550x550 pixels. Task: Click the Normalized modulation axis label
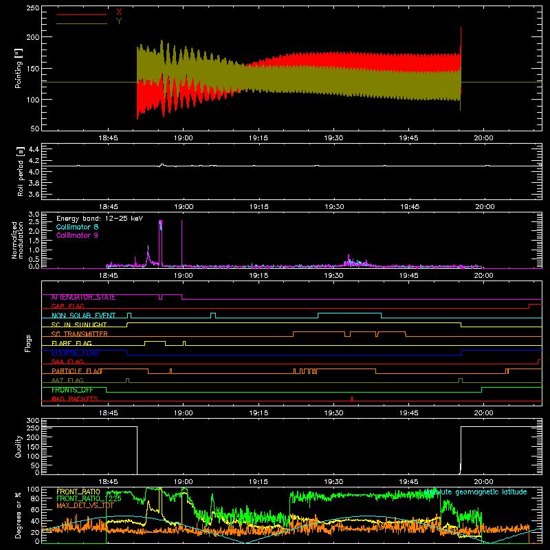(x=17, y=240)
